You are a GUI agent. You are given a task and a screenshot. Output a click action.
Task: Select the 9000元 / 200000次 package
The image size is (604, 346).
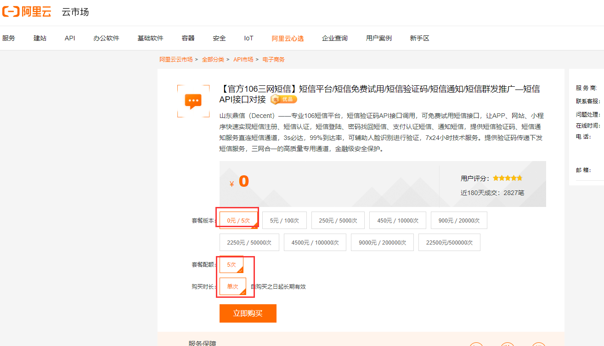click(x=383, y=242)
